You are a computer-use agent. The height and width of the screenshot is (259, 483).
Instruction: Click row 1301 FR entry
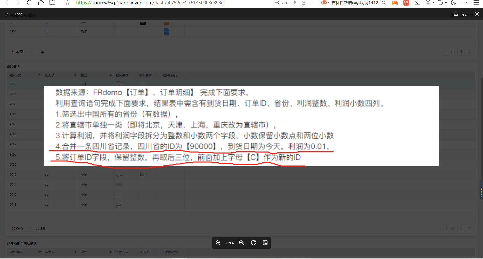click(x=47, y=31)
